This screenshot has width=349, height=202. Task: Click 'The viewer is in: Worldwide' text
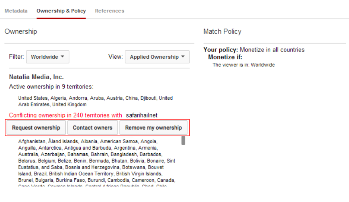click(244, 65)
